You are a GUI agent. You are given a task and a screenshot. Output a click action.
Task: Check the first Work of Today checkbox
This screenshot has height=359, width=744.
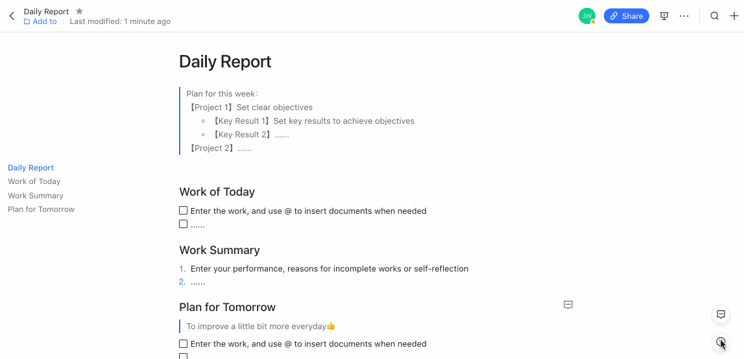tap(183, 211)
